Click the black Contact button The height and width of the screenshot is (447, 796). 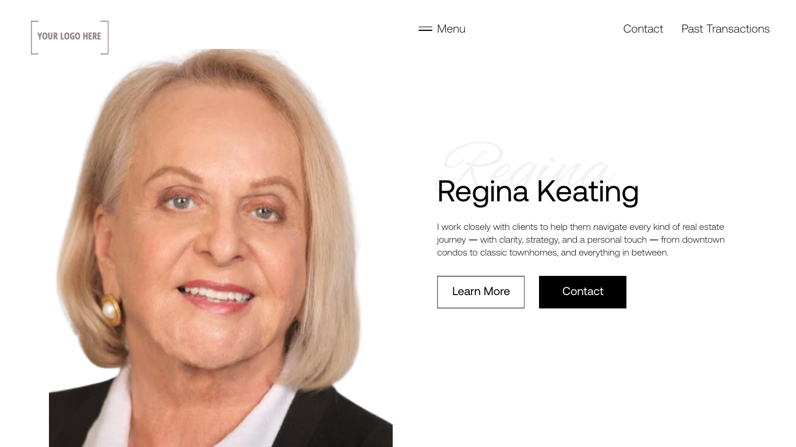coord(583,292)
